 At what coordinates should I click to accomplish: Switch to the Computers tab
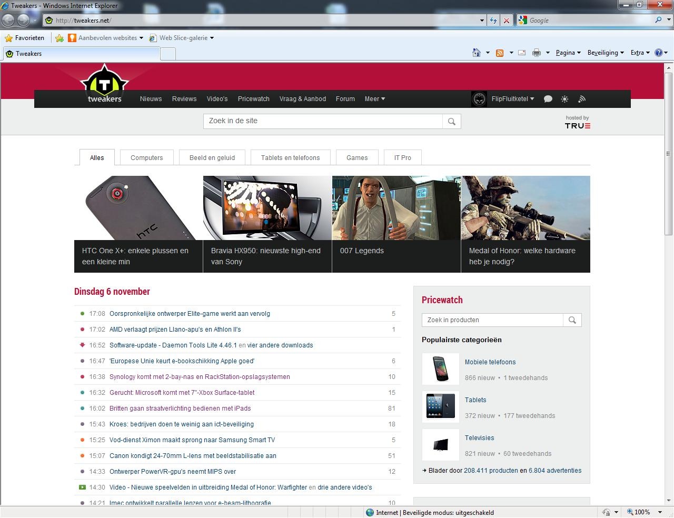point(147,158)
